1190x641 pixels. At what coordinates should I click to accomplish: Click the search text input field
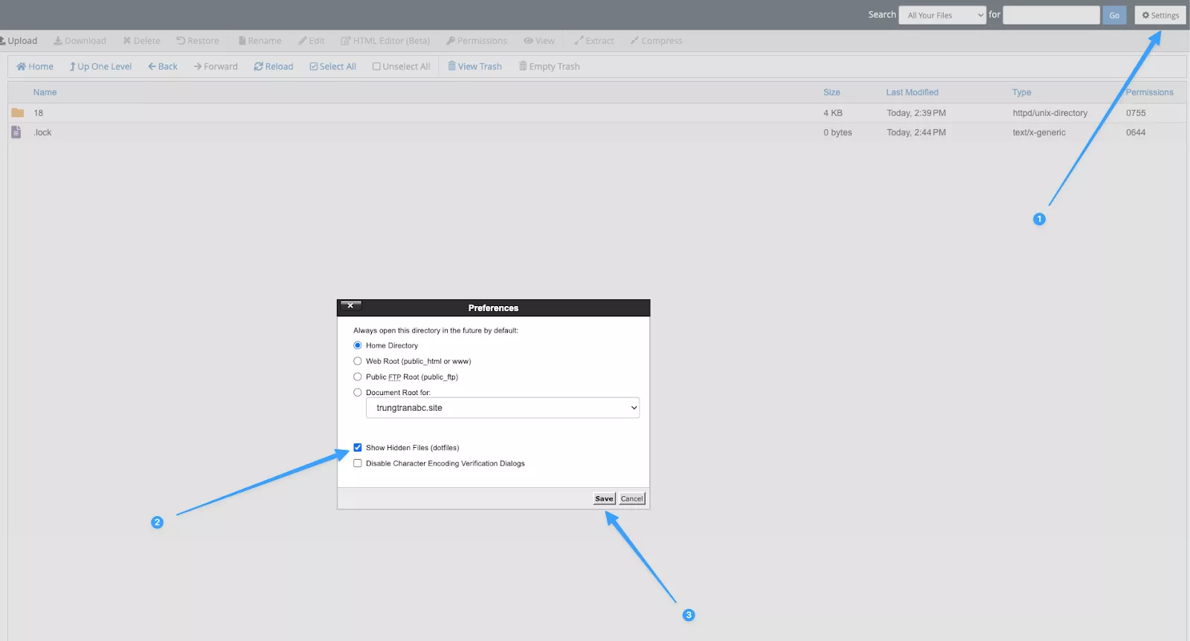[1051, 16]
